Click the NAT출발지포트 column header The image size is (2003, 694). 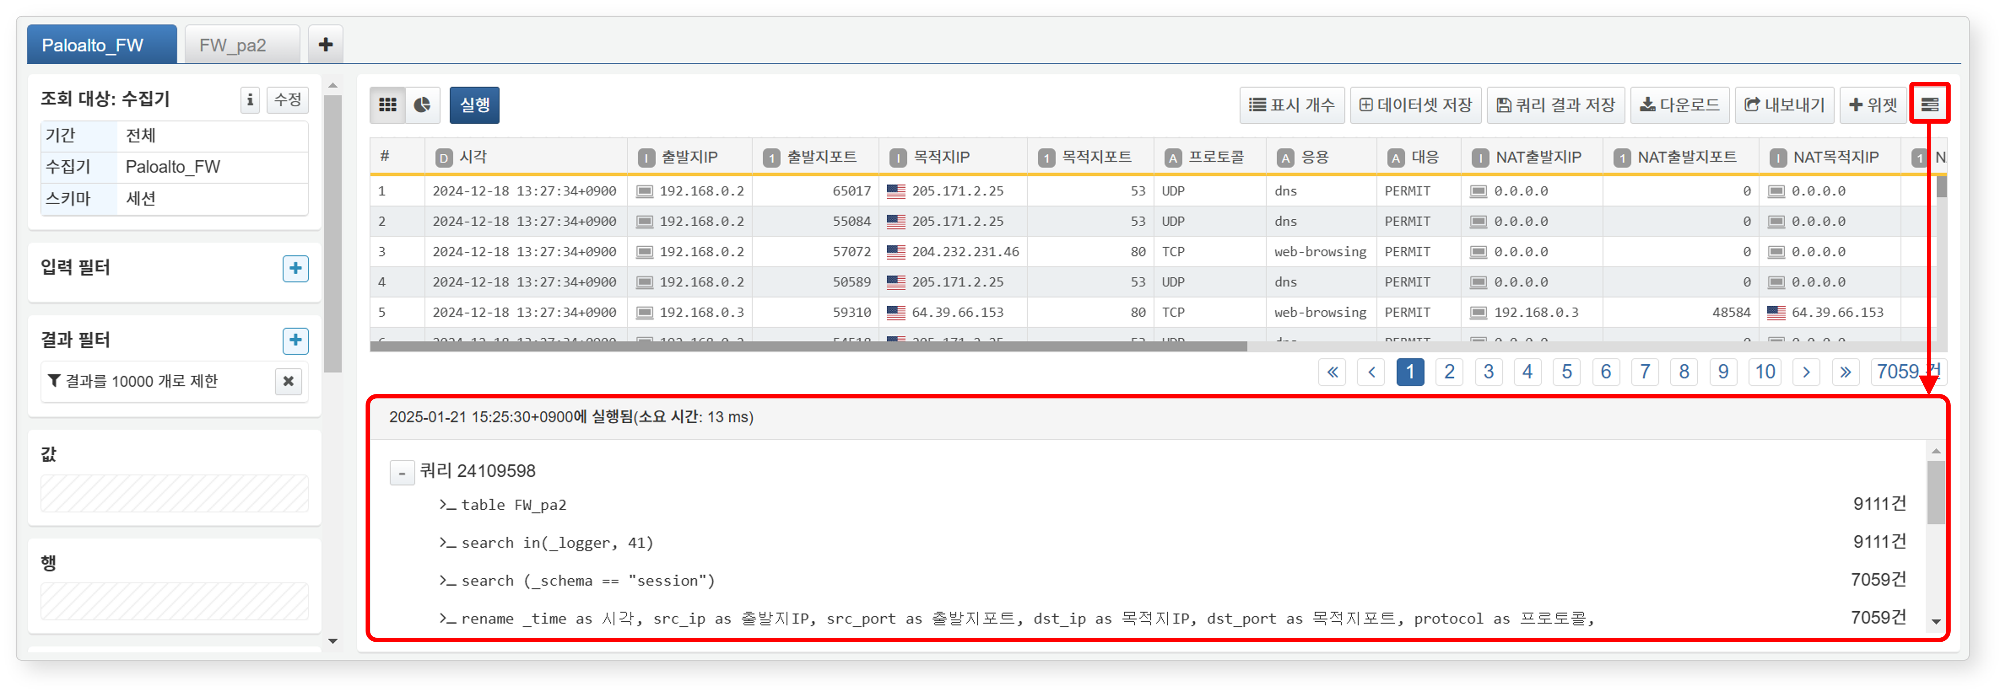[1681, 157]
